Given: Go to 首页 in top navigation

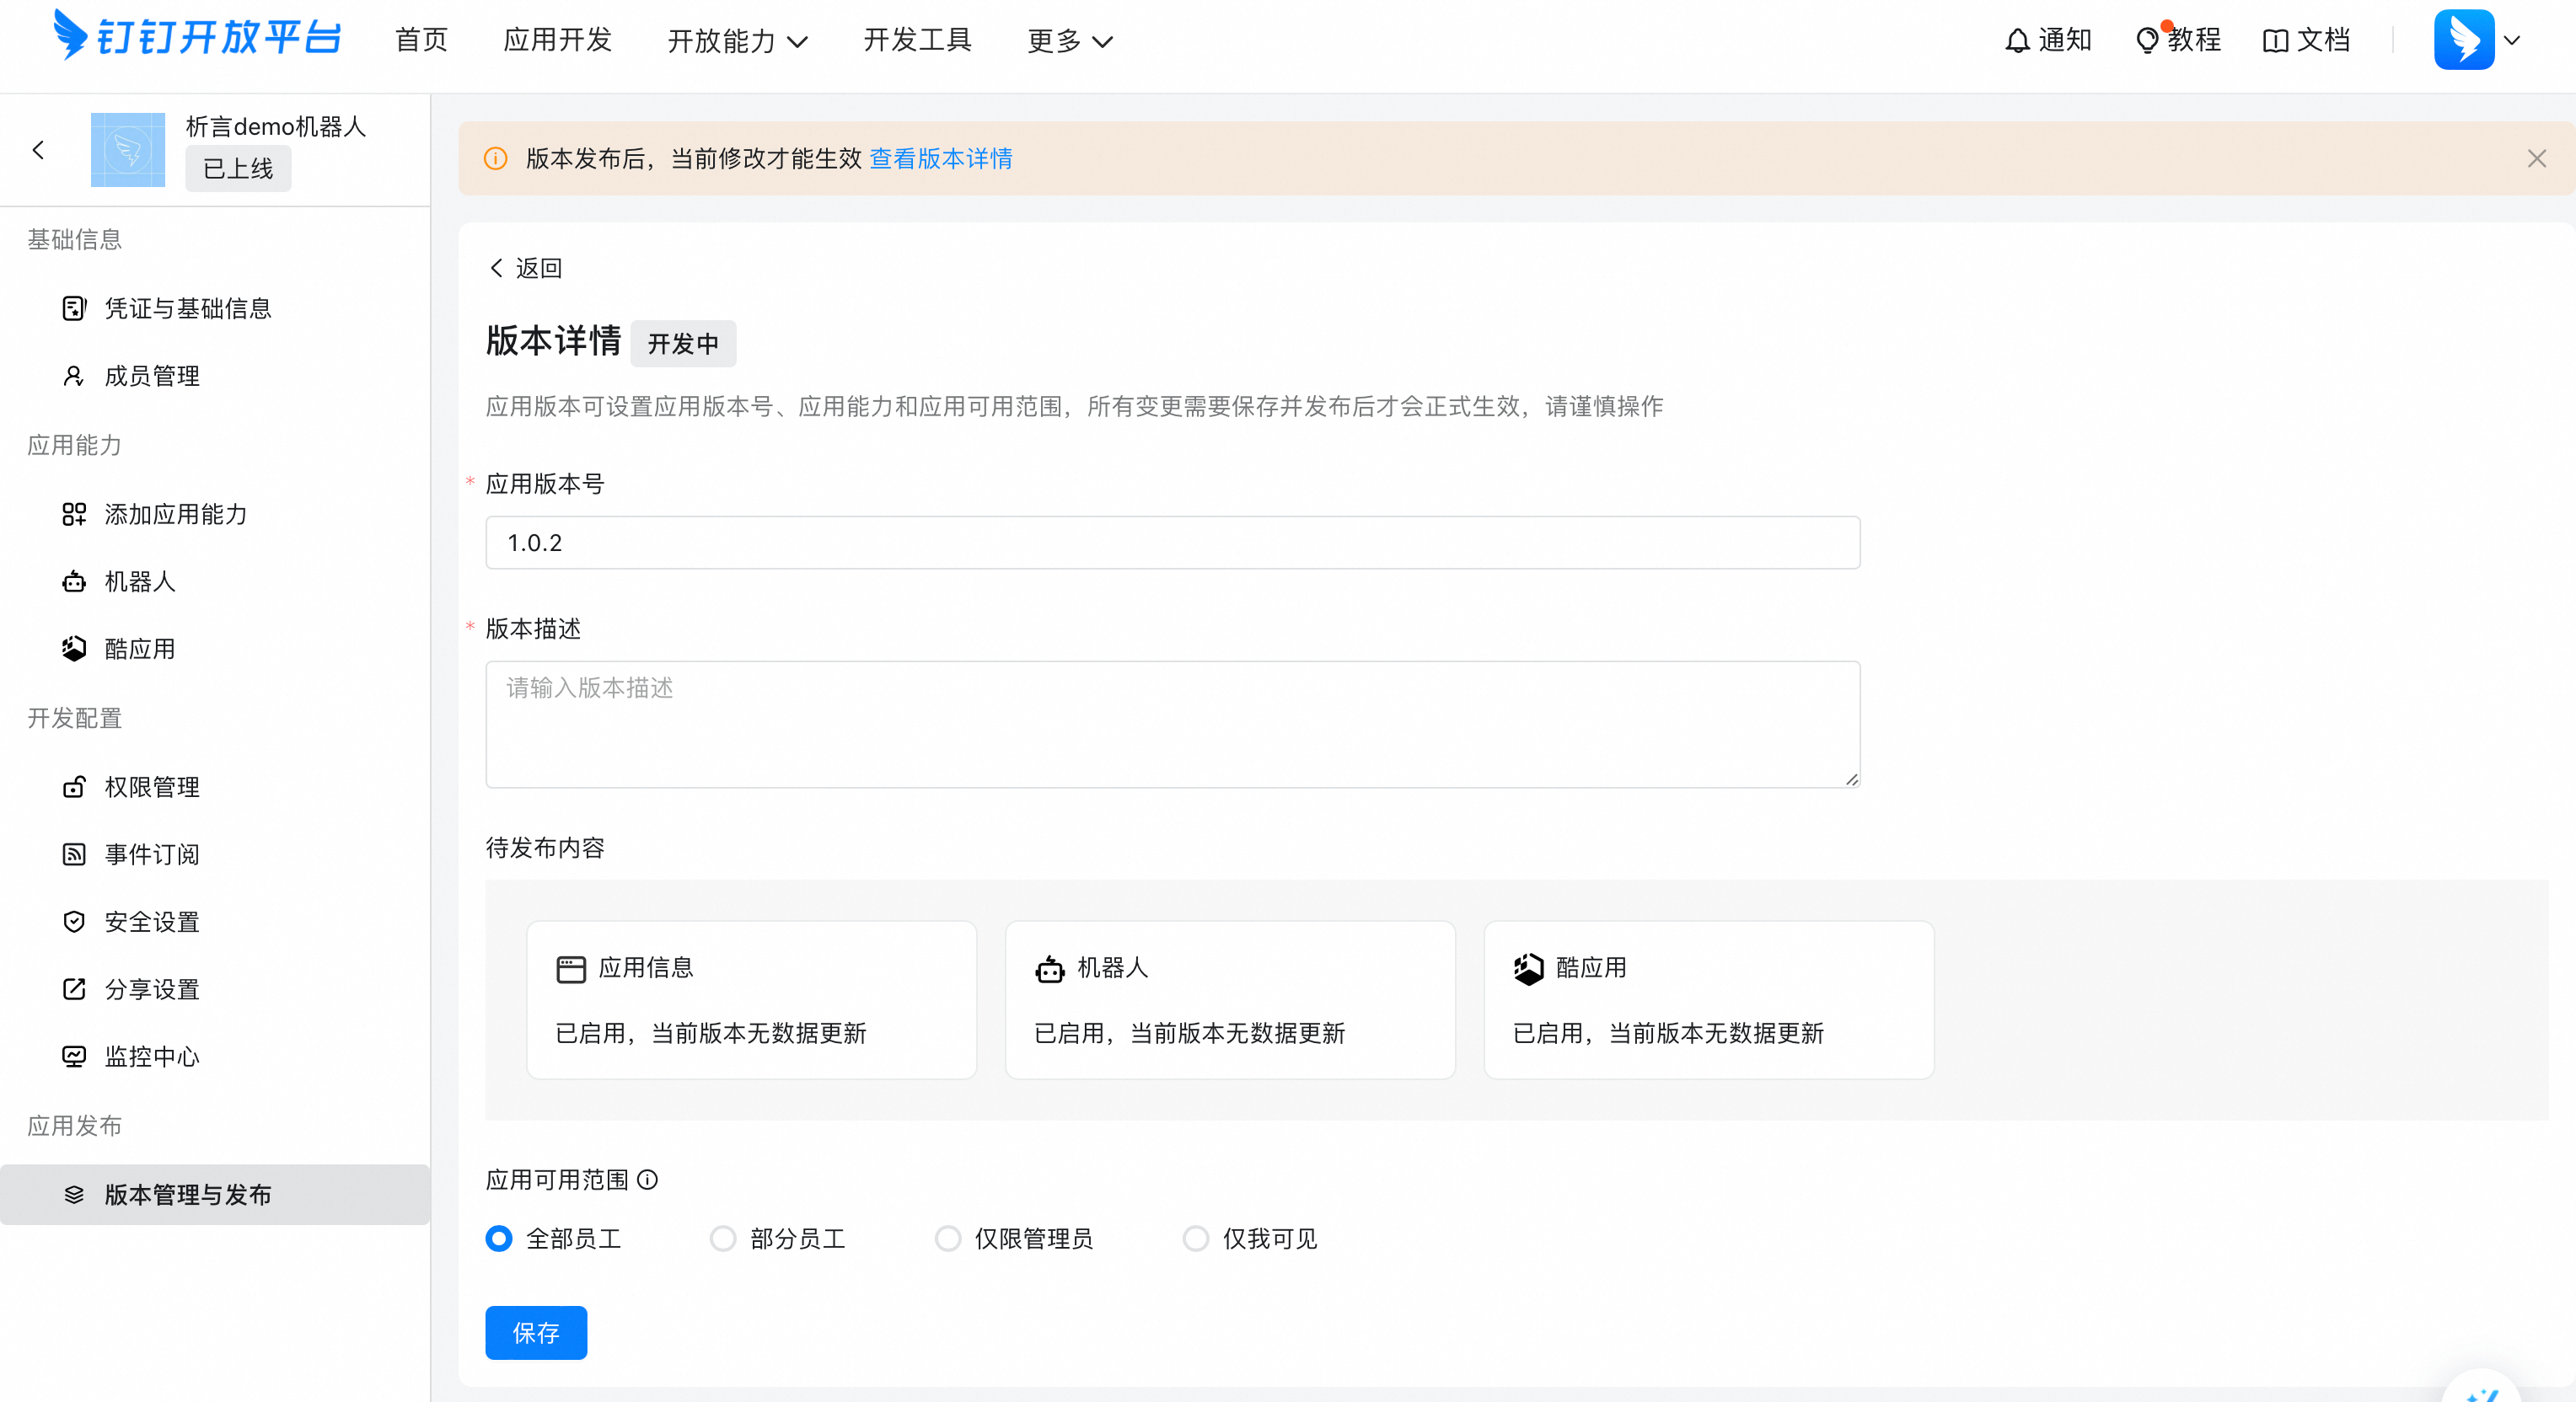Looking at the screenshot, I should (x=421, y=40).
